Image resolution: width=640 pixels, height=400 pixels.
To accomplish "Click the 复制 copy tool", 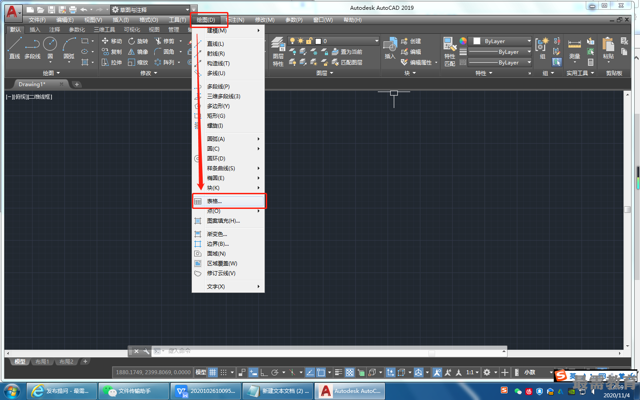I will pos(112,52).
